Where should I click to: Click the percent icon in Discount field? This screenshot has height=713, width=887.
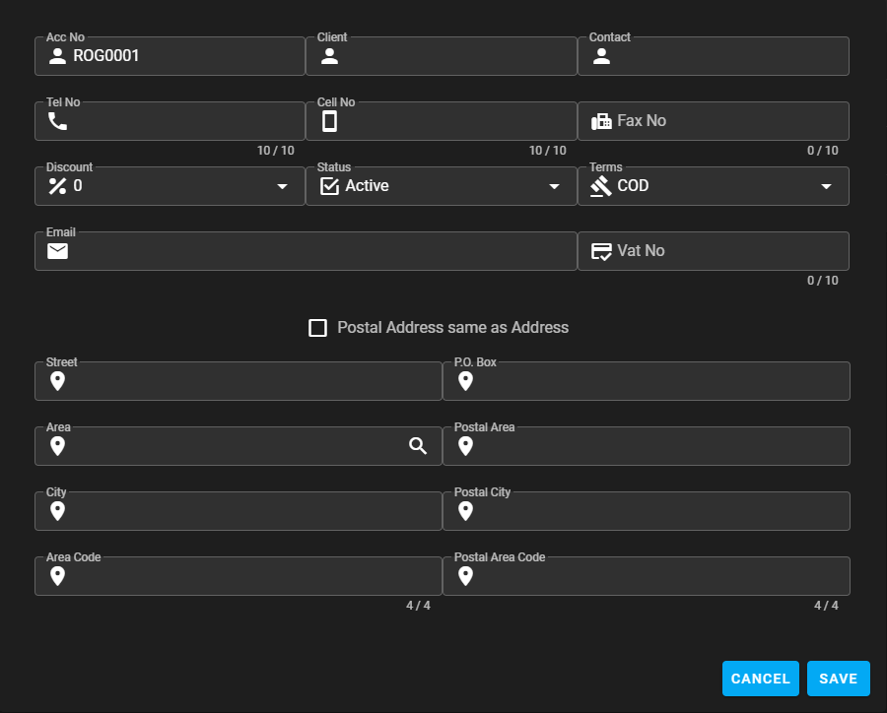click(x=58, y=186)
